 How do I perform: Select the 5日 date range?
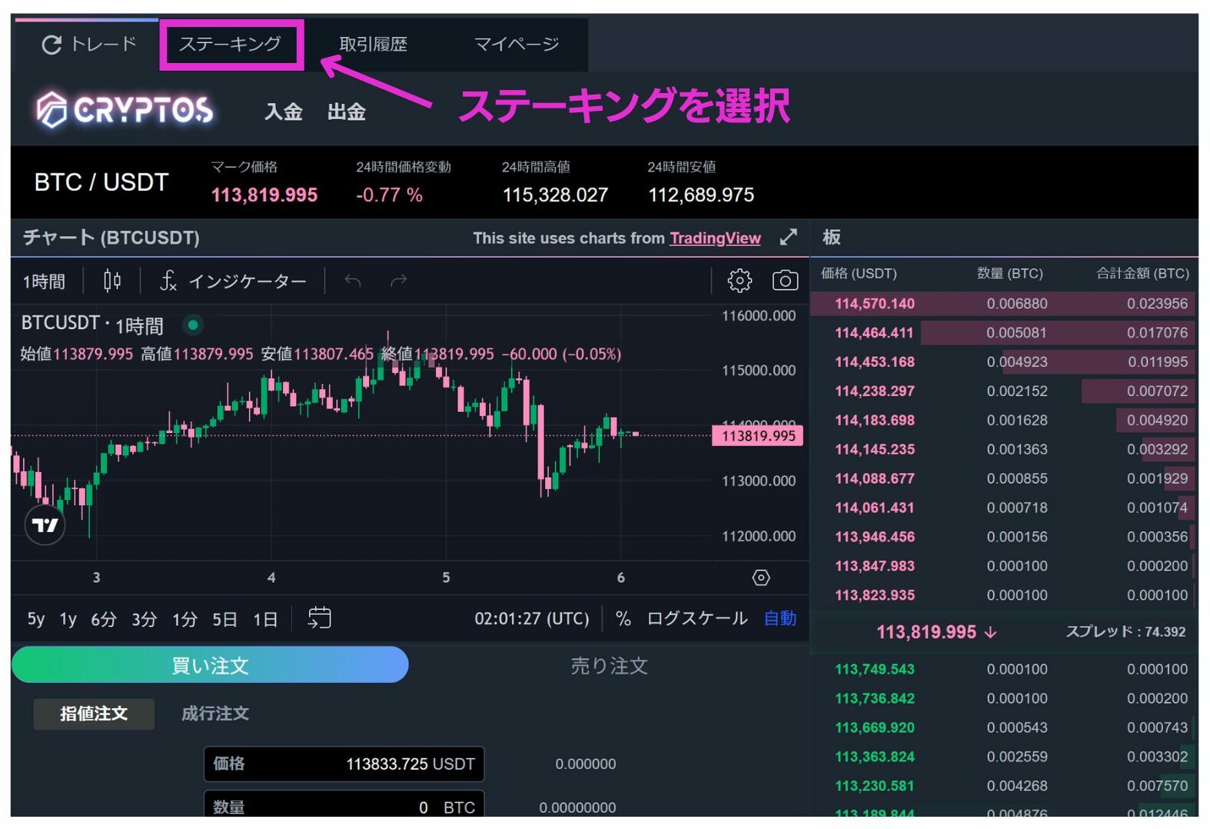point(224,619)
